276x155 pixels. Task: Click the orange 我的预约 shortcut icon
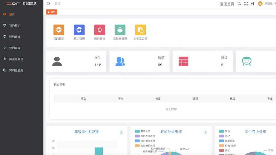59,30
